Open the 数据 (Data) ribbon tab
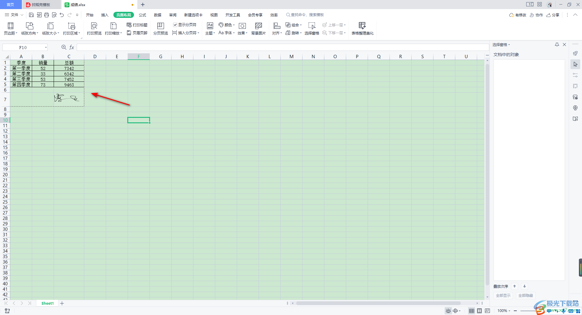The height and width of the screenshot is (315, 582). 158,15
